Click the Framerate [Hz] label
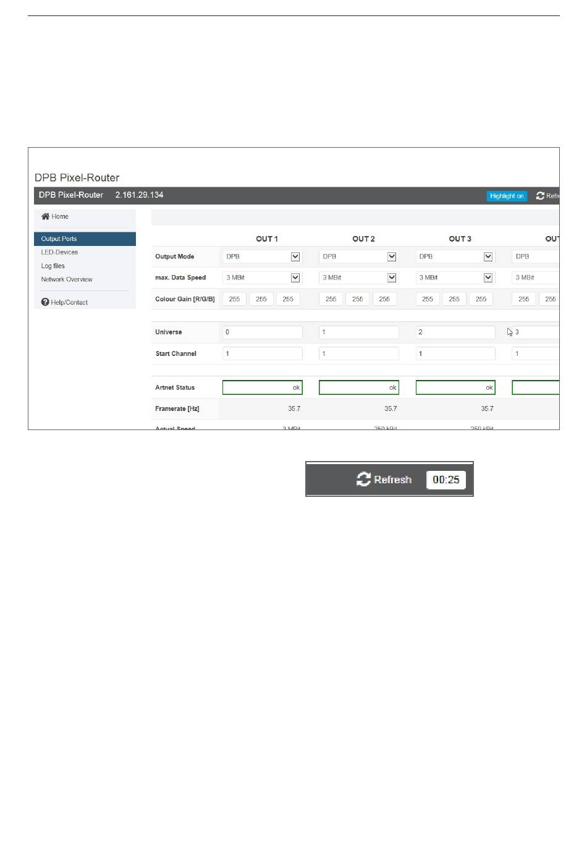587x846 pixels. point(177,408)
